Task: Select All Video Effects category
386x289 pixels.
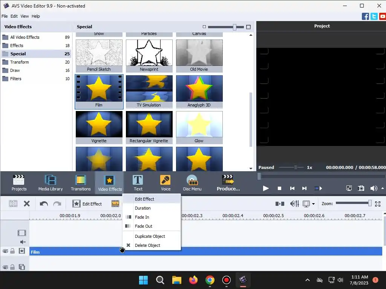Action: point(36,37)
